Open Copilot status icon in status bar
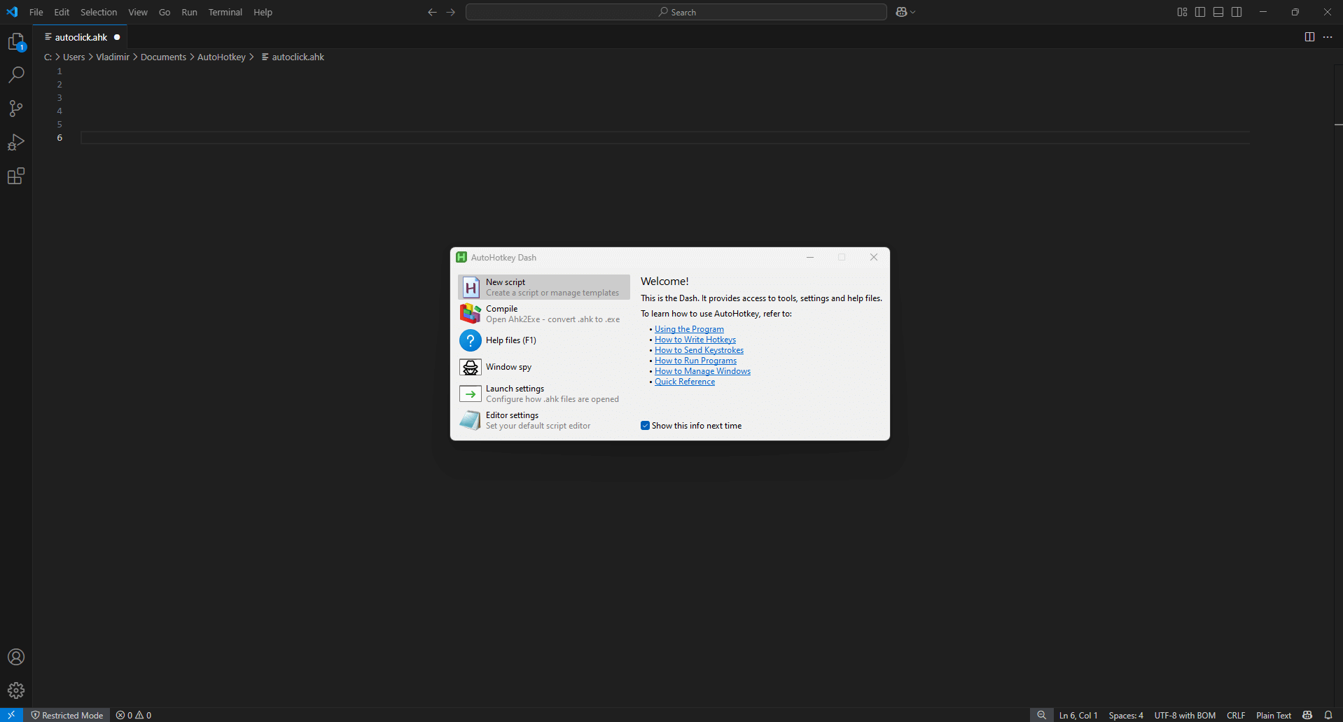The width and height of the screenshot is (1343, 722). point(1307,715)
